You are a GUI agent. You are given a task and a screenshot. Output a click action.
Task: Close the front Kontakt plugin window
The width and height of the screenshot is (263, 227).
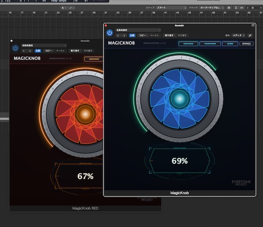tap(106, 25)
